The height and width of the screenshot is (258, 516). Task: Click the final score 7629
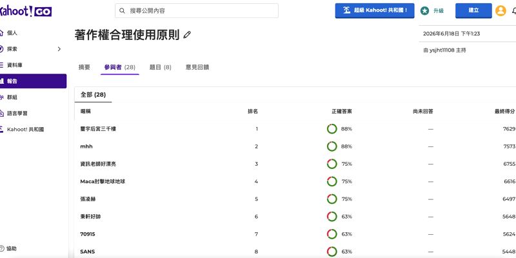click(509, 129)
